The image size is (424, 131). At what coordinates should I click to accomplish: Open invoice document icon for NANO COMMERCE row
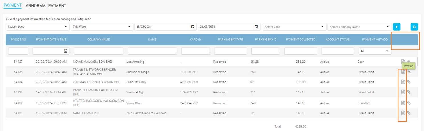pyautogui.click(x=403, y=113)
